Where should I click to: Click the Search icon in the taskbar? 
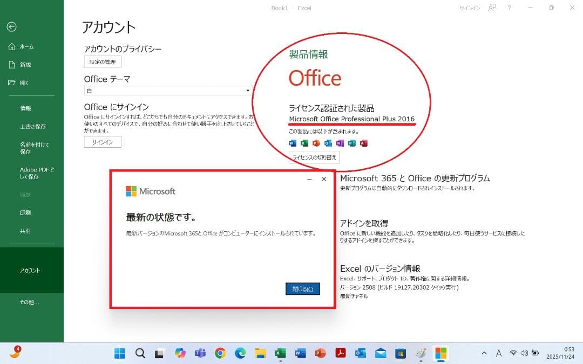[140, 354]
